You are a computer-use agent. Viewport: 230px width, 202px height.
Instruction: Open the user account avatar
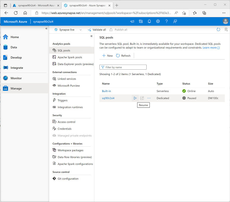tap(226, 21)
